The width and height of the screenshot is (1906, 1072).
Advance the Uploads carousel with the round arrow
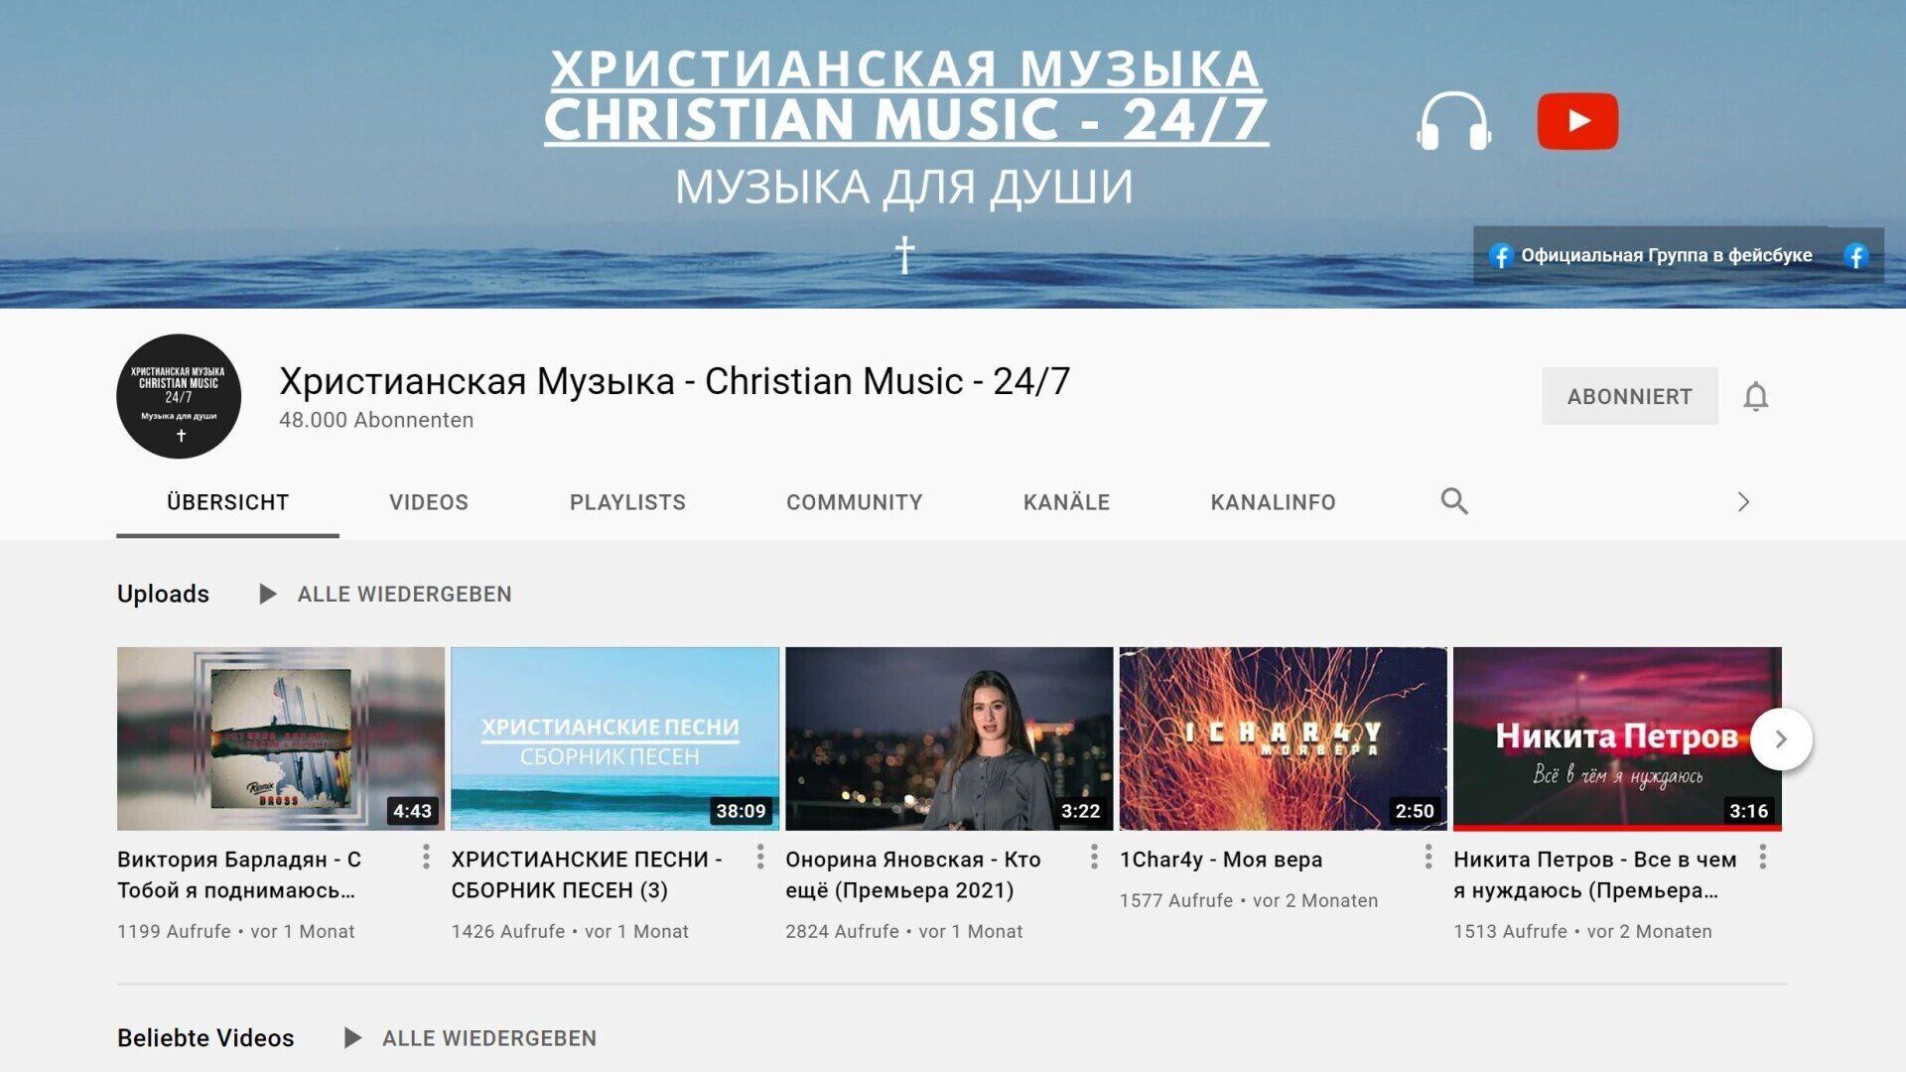pyautogui.click(x=1781, y=738)
